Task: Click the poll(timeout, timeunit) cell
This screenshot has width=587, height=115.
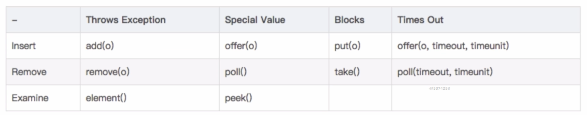Action: pos(445,72)
